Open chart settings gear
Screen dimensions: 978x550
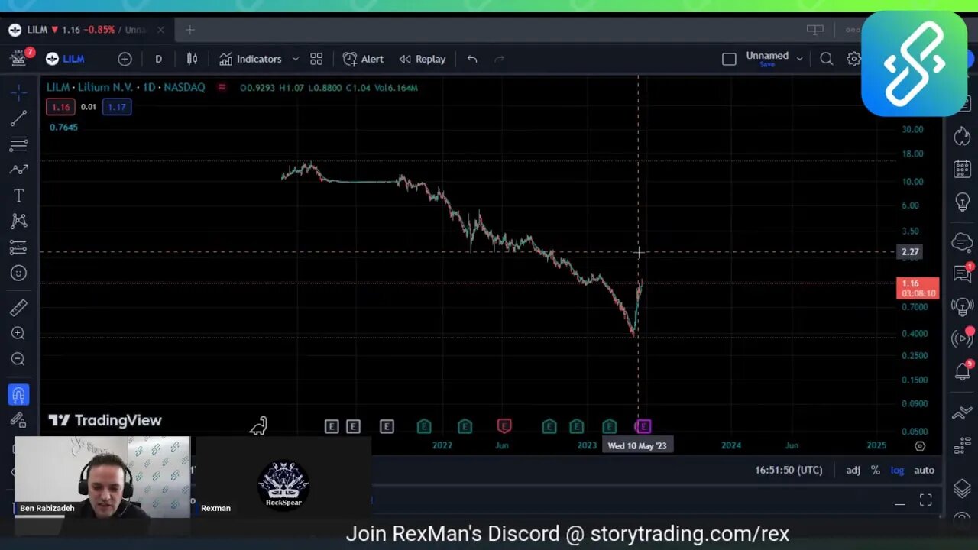click(853, 59)
